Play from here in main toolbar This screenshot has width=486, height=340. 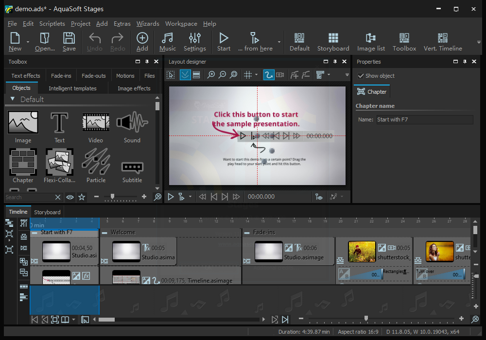[x=255, y=42]
